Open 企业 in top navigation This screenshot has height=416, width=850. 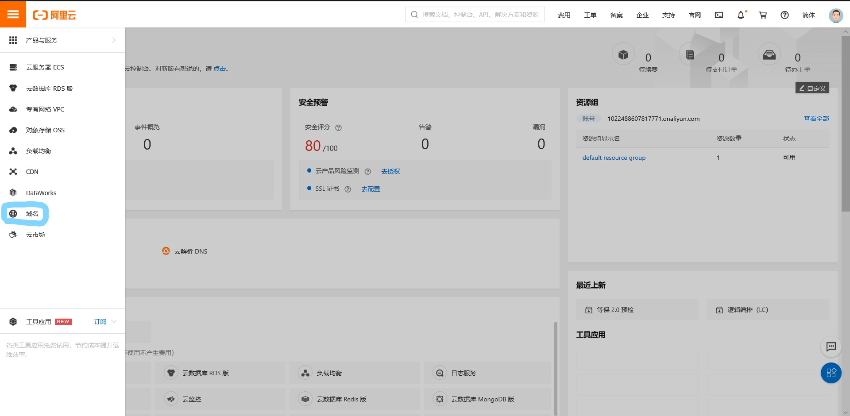(x=642, y=15)
